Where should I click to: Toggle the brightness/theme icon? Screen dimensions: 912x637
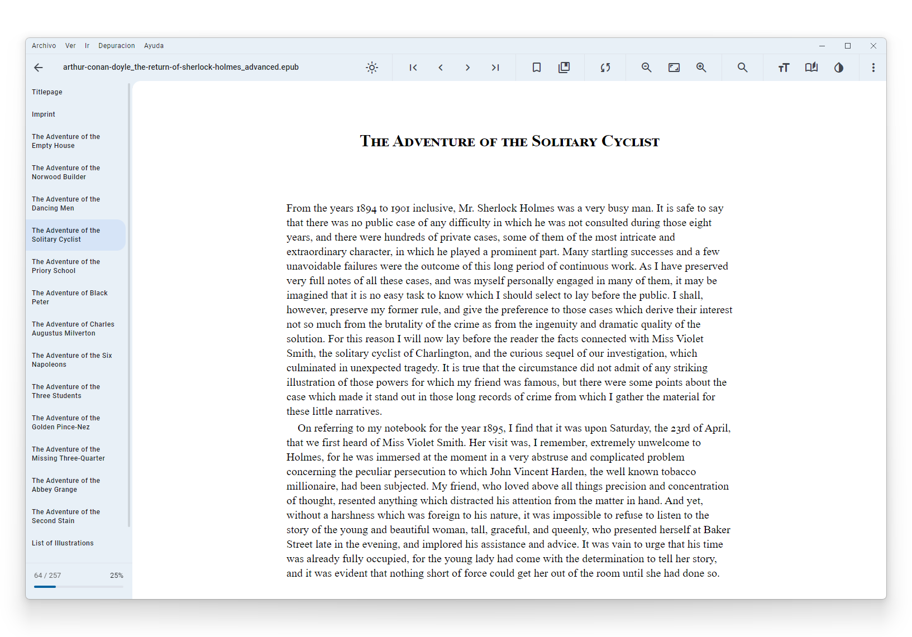[x=372, y=67]
